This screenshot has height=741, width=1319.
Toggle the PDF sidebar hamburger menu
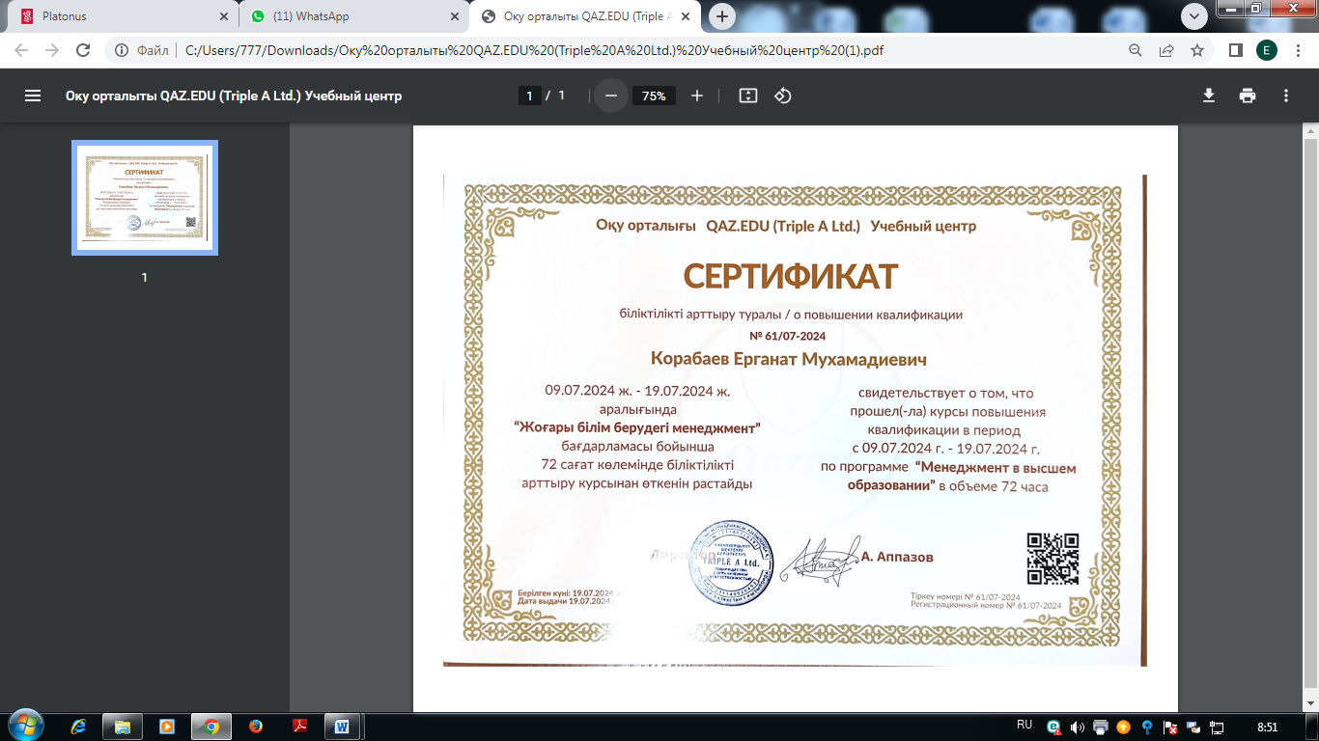pos(33,96)
